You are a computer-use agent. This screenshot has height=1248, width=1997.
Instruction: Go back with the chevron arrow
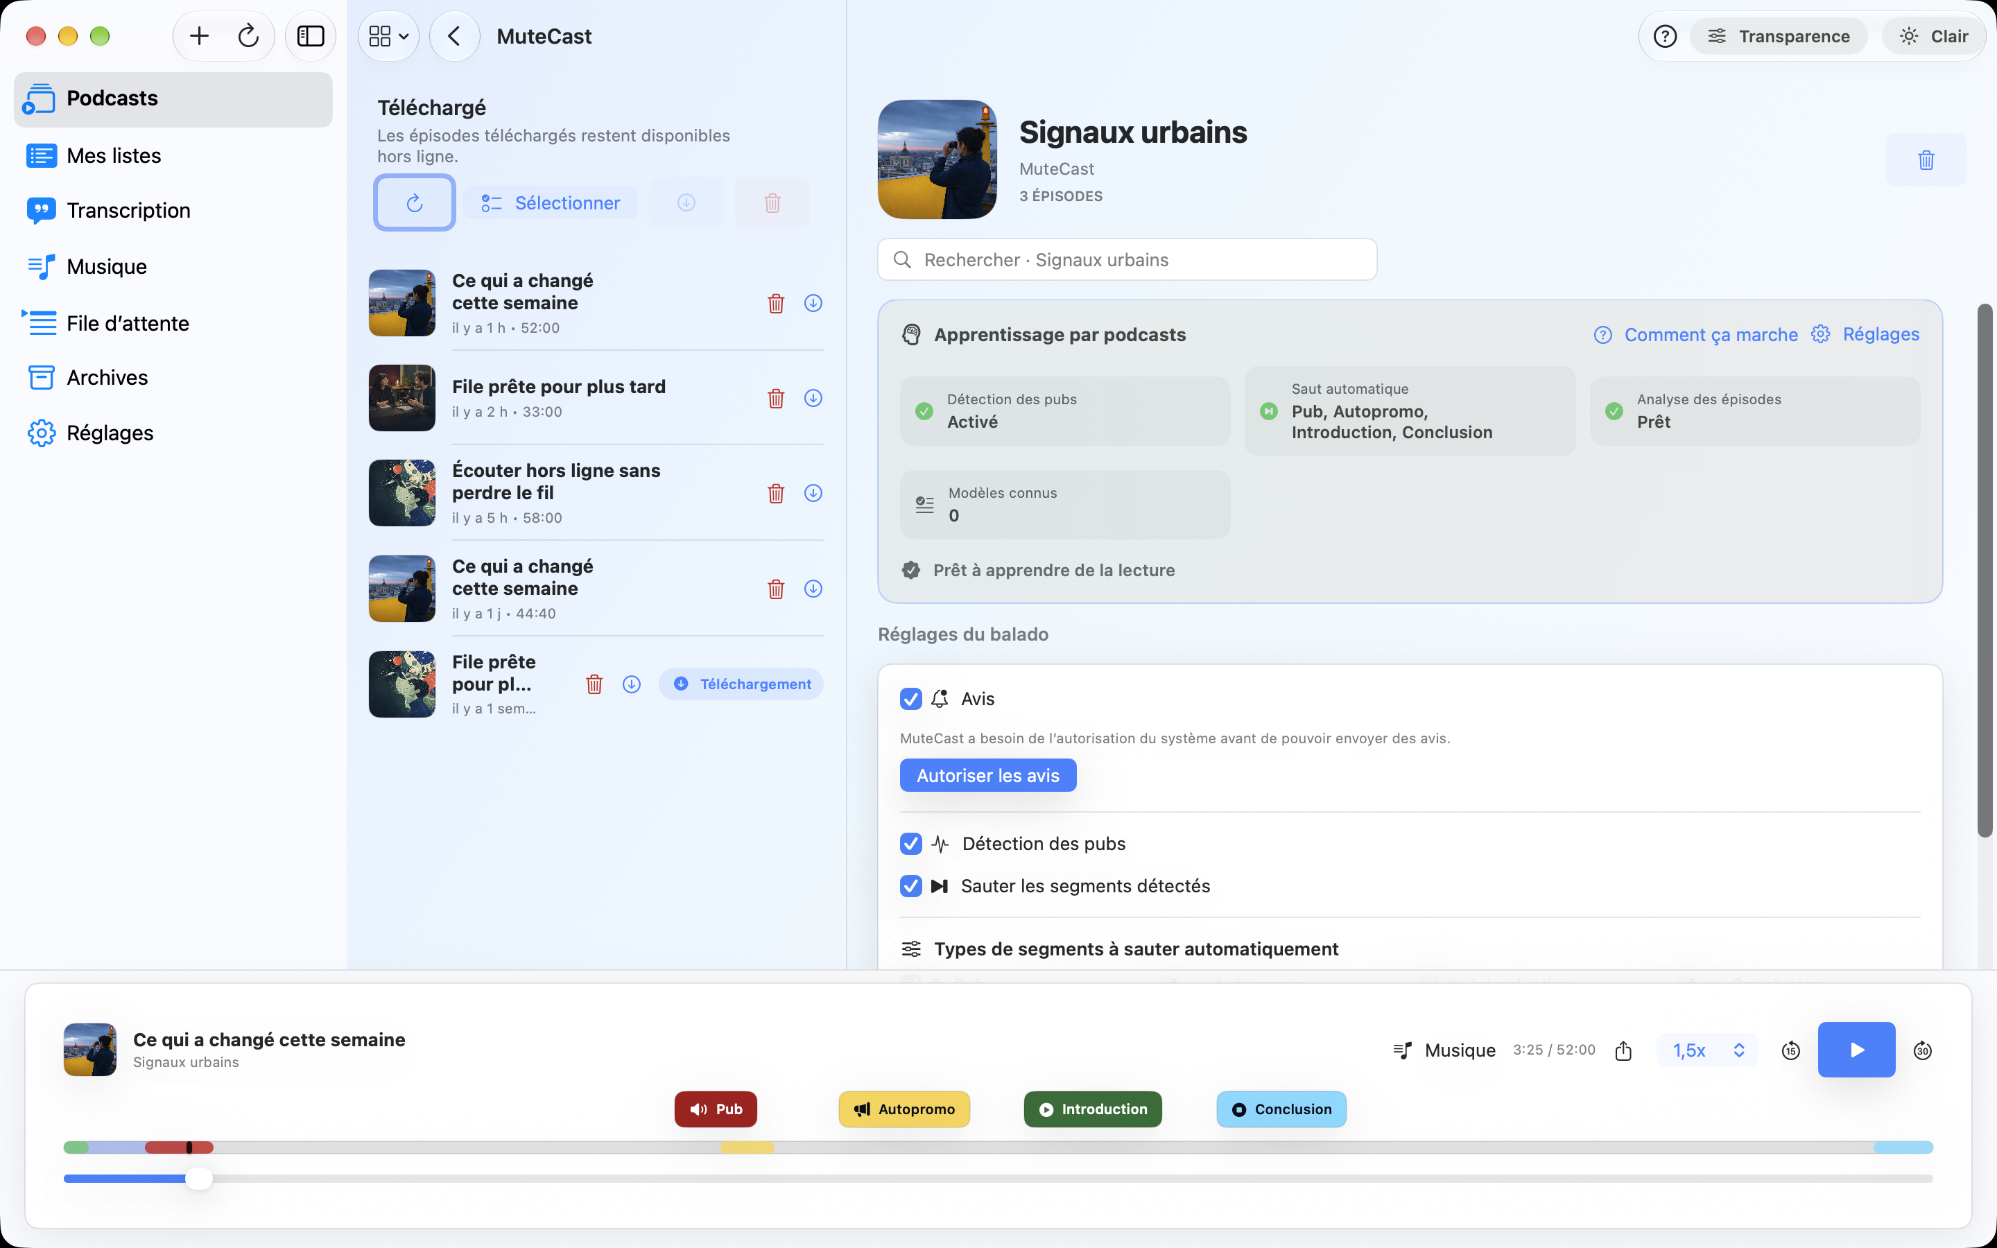(454, 36)
